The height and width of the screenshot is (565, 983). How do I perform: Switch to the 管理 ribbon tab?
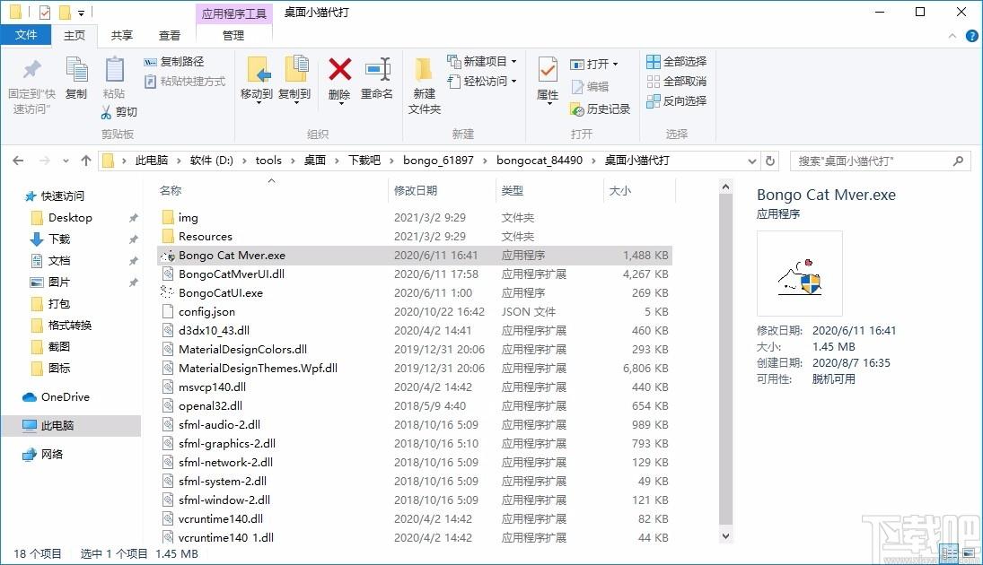click(233, 36)
